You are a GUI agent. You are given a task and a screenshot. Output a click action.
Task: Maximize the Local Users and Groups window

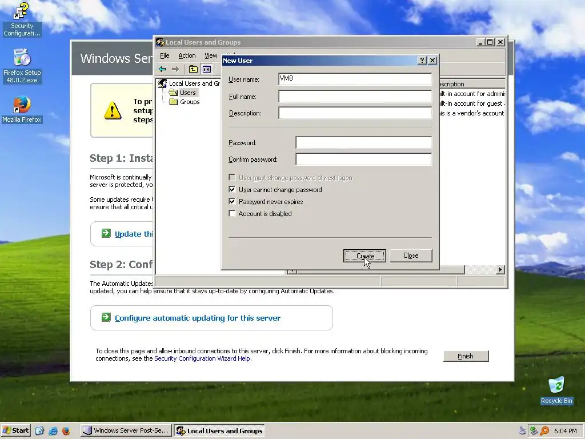coord(490,42)
